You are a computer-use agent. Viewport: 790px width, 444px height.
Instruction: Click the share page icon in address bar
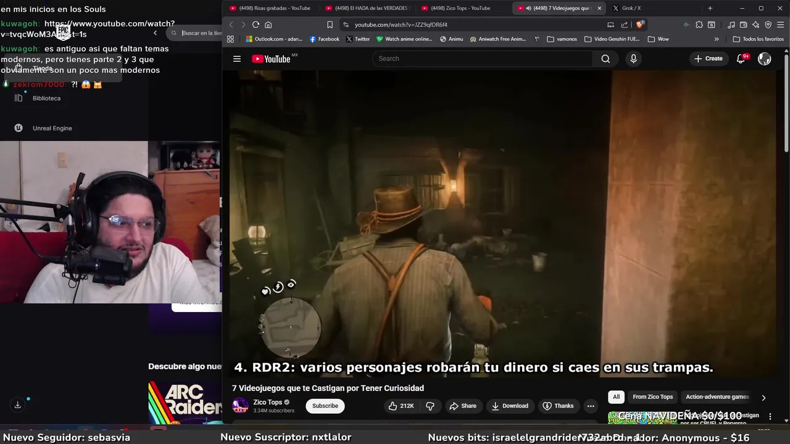coord(625,25)
